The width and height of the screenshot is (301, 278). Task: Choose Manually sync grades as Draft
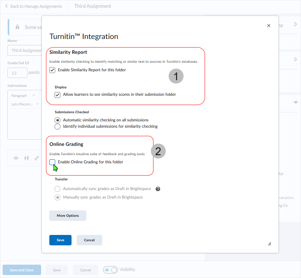point(57,197)
